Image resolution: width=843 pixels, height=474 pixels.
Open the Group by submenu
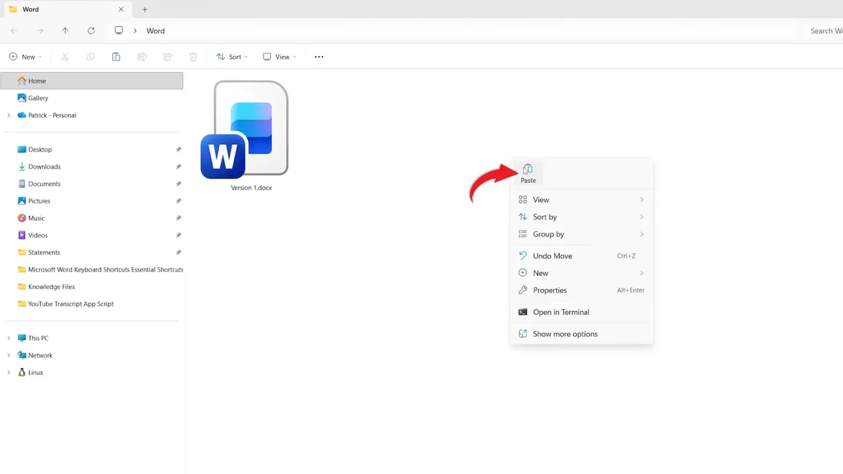582,234
